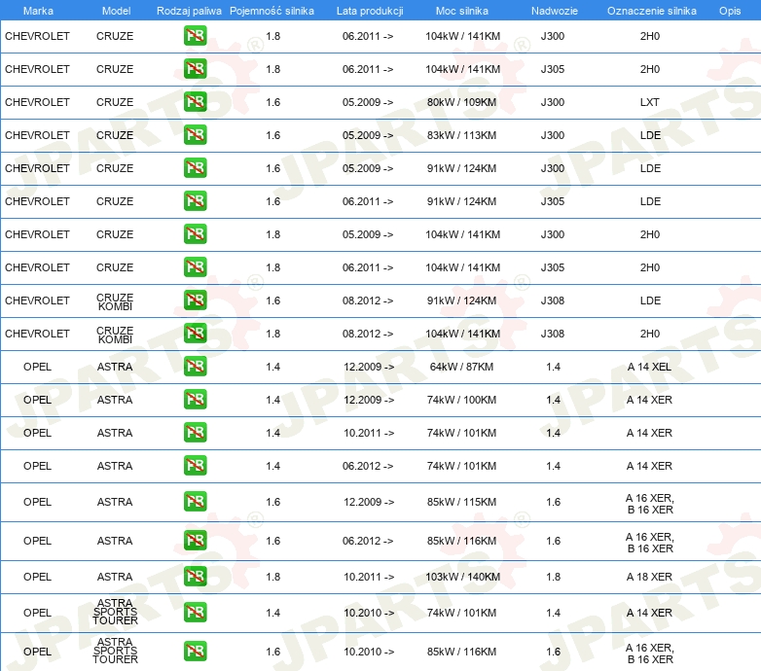The height and width of the screenshot is (671, 761).
Task: Click the fuel icon in the Astra 64kW / 87KM row
Action: (x=195, y=366)
